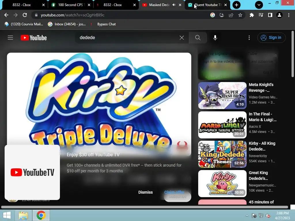View site lock information

36,15
